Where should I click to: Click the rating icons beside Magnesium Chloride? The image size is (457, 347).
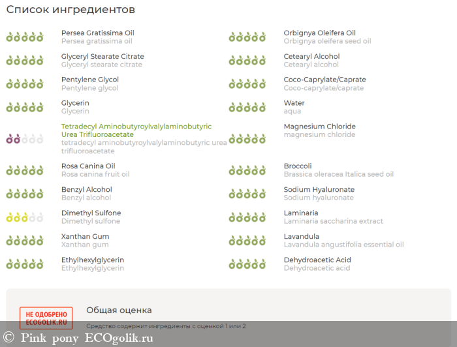pyautogui.click(x=247, y=138)
